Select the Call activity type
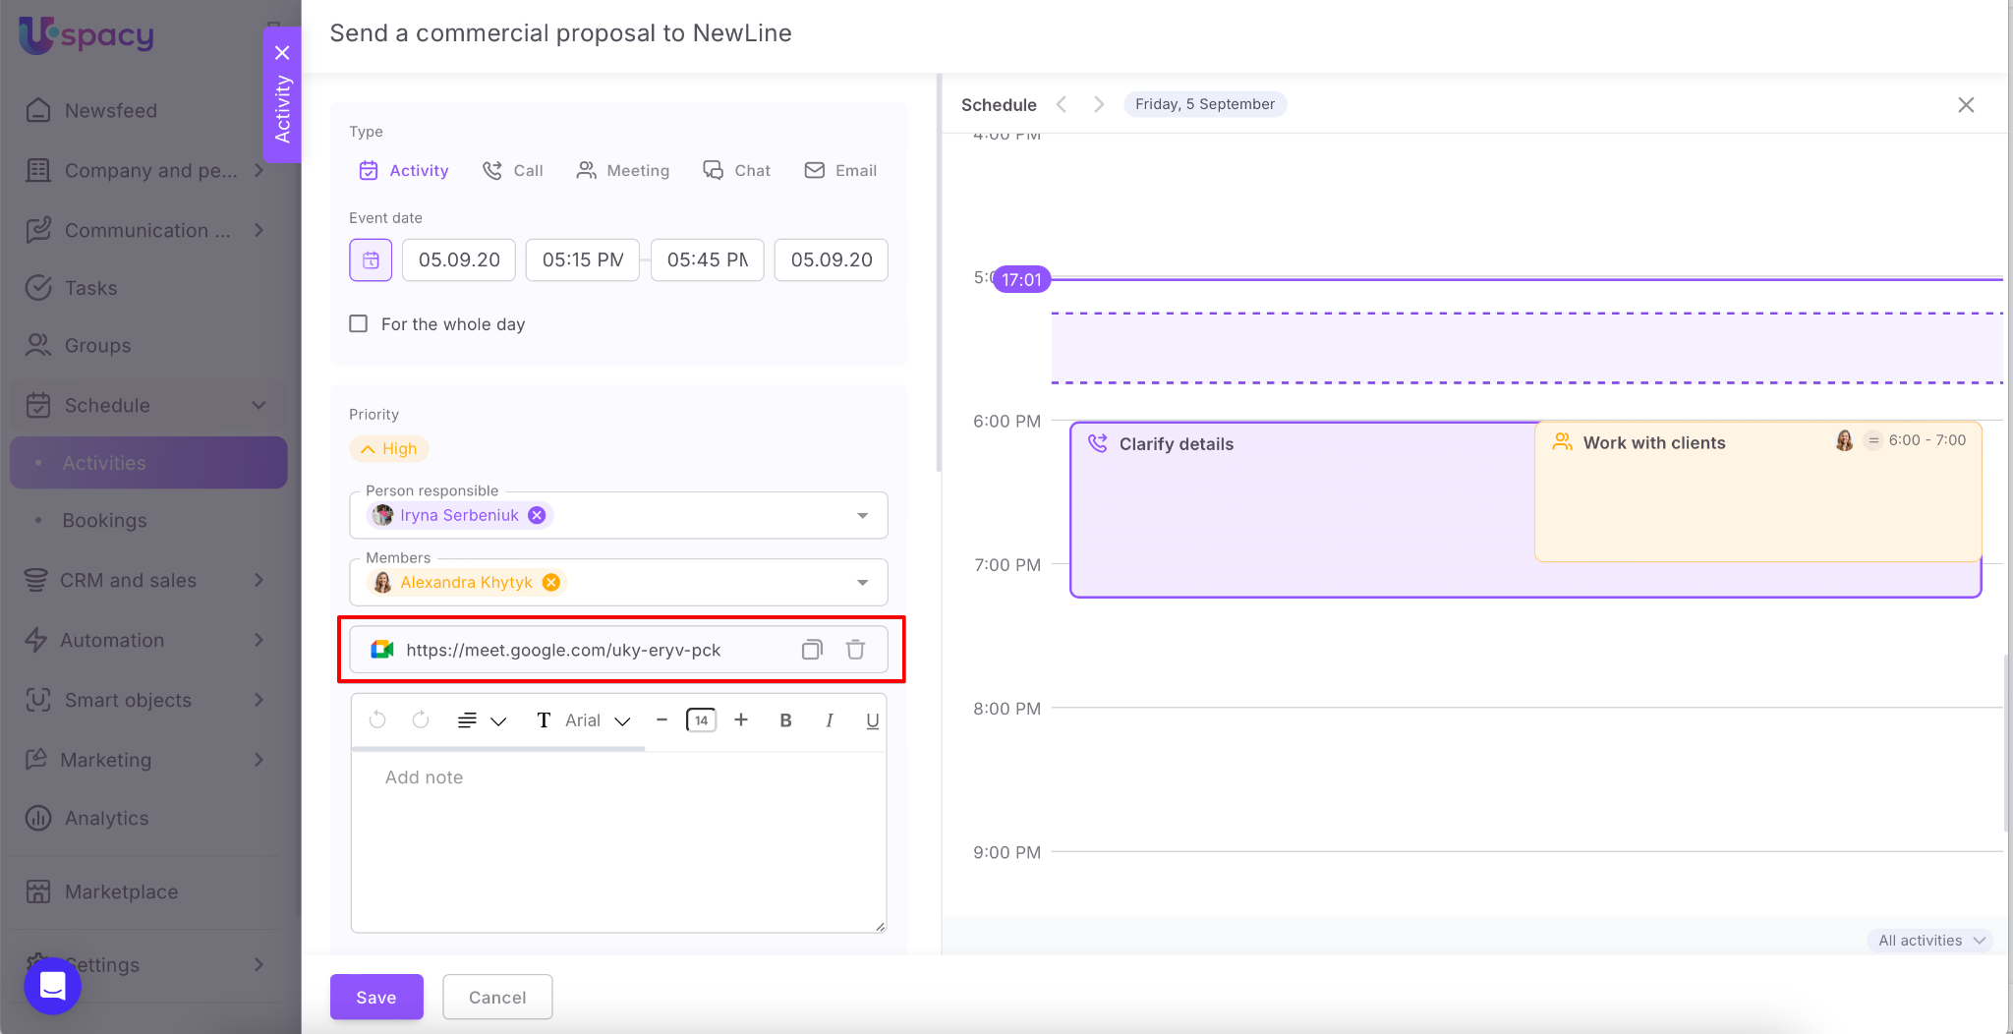Screen dimensions: 2013x1034 513,170
